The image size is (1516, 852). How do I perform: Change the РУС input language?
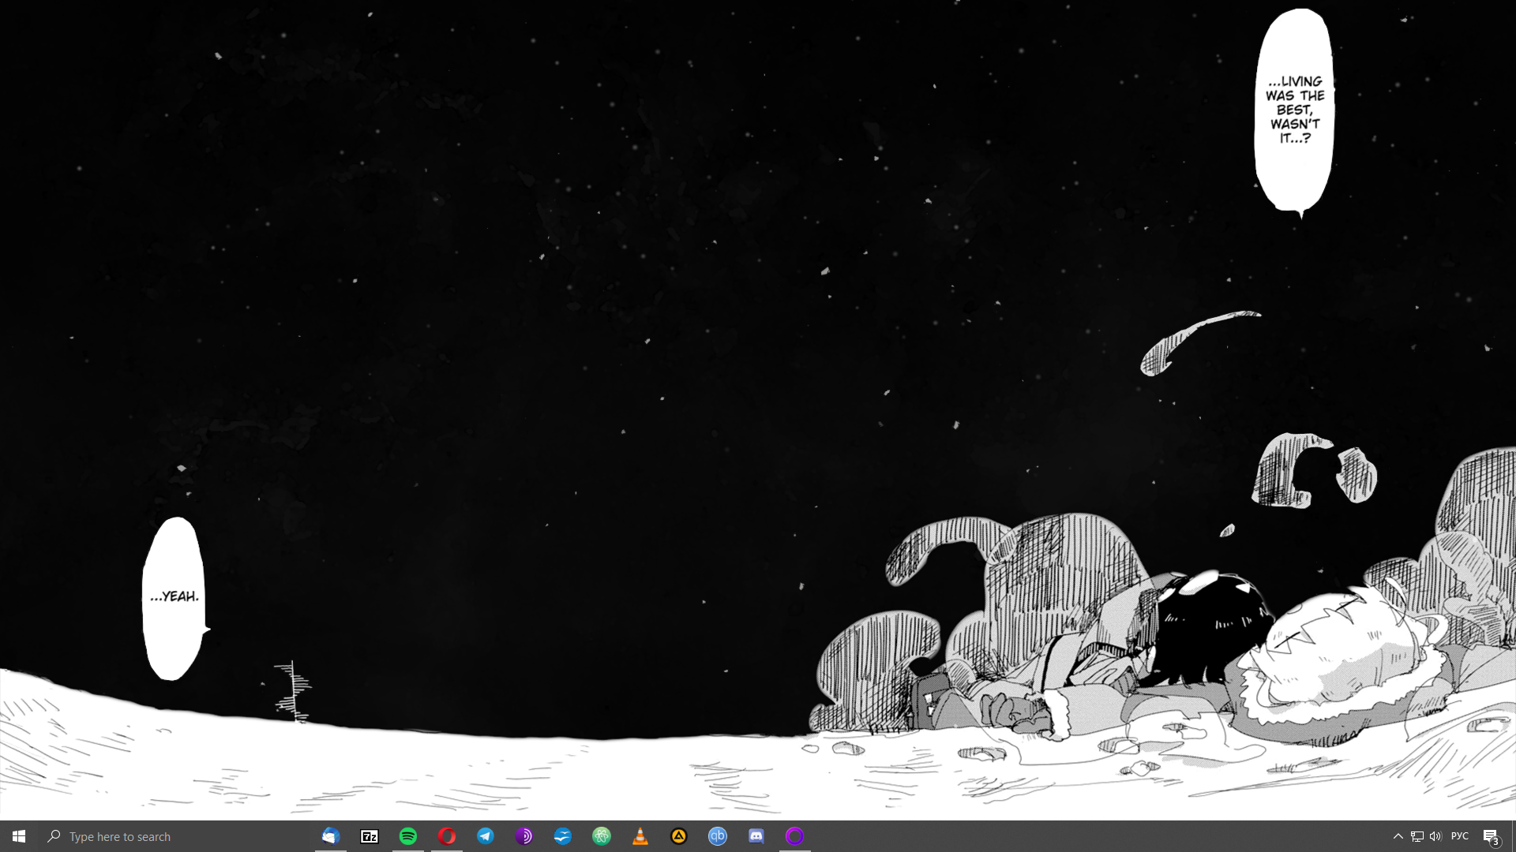[x=1460, y=836]
